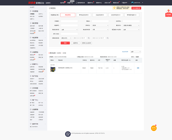The height and width of the screenshot is (140, 172).
Task: Select the 待发货 quick filter
Action: 68,15
